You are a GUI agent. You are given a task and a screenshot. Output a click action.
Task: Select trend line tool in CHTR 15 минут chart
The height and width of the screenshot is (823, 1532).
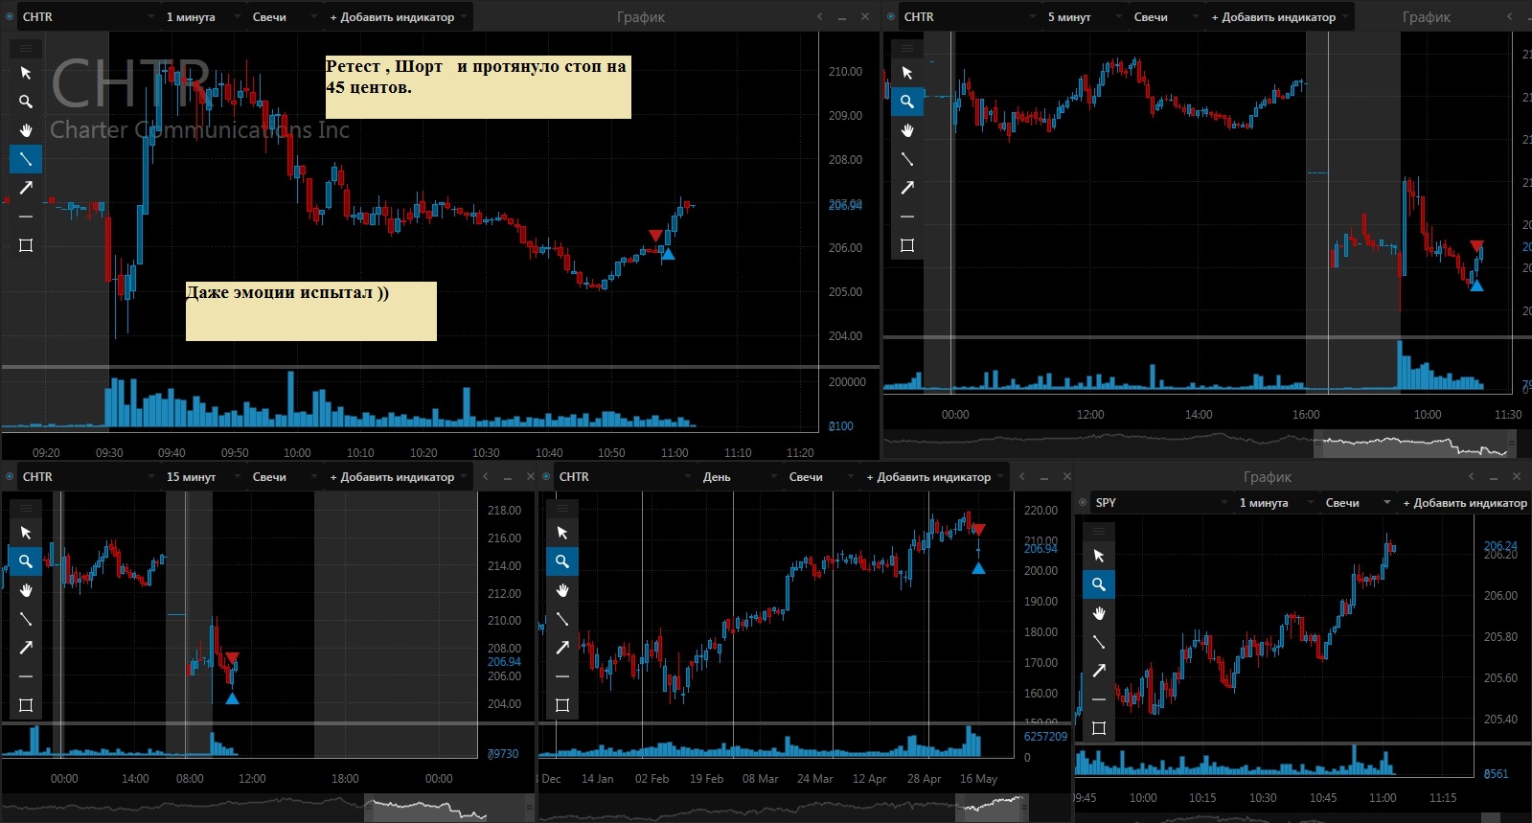tap(26, 619)
